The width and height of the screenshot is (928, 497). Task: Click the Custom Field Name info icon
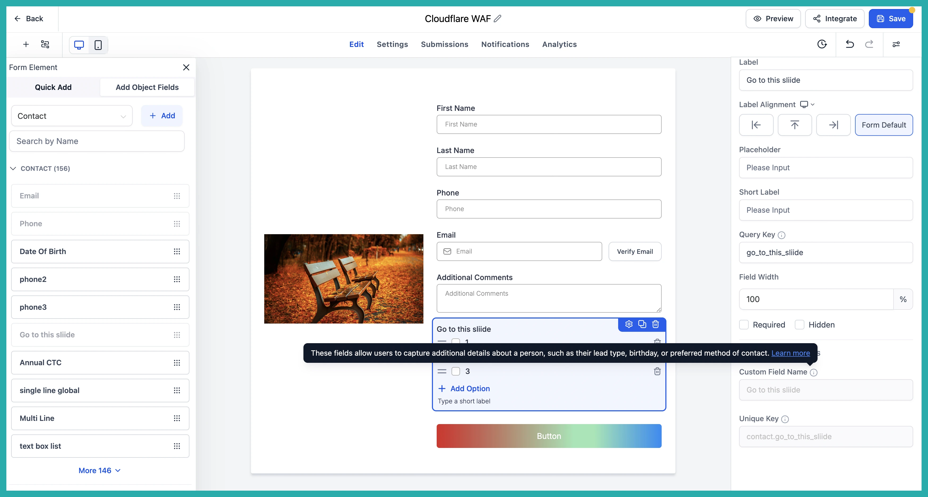(813, 372)
